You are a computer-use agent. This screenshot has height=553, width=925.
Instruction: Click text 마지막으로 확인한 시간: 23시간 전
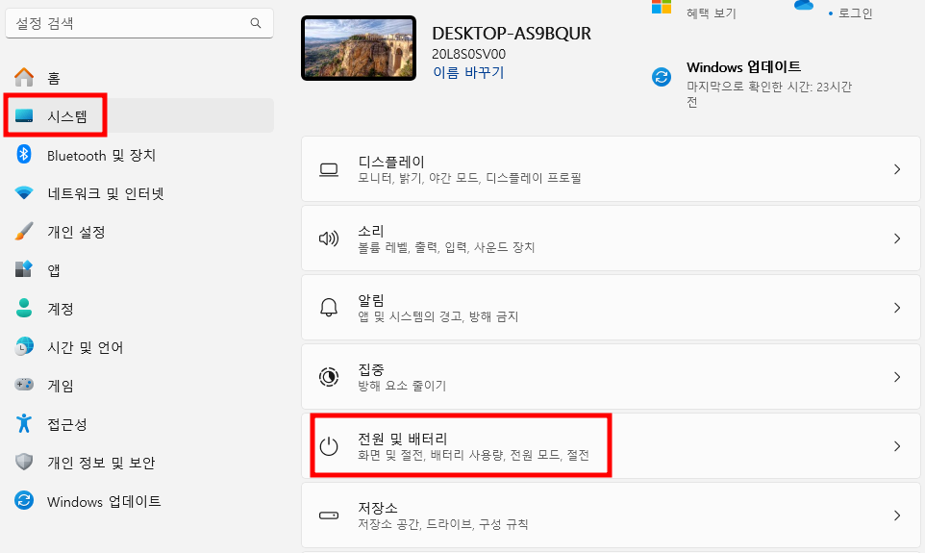pos(768,94)
